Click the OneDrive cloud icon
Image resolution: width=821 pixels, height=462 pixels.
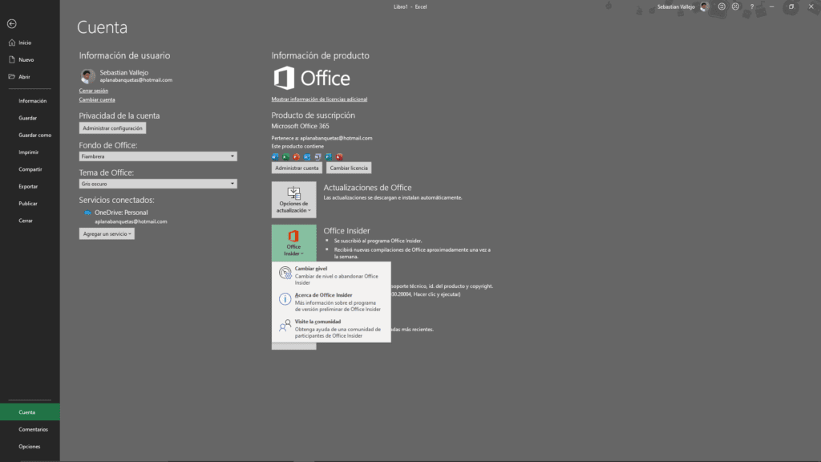(x=87, y=213)
